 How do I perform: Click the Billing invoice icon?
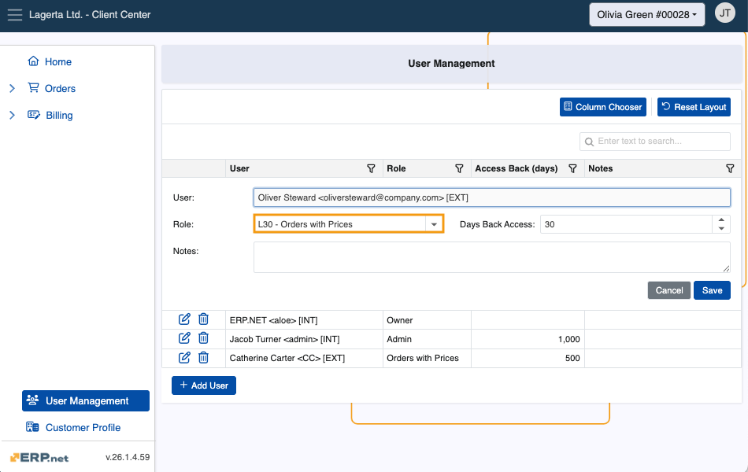click(x=33, y=114)
